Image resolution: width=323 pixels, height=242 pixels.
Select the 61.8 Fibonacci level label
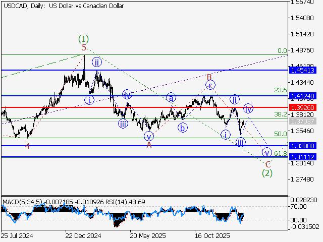tap(281, 153)
